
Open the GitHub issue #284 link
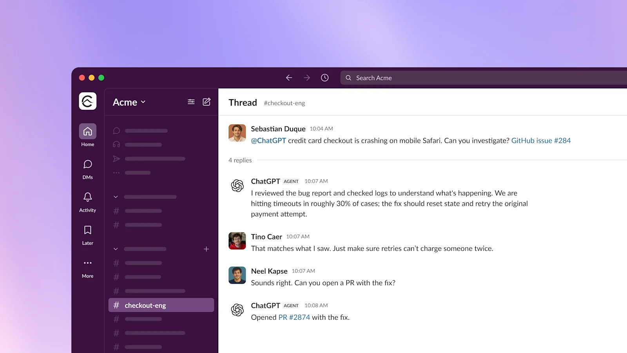tap(541, 140)
